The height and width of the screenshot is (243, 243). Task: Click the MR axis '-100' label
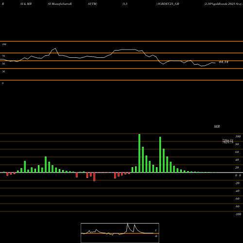238,214
